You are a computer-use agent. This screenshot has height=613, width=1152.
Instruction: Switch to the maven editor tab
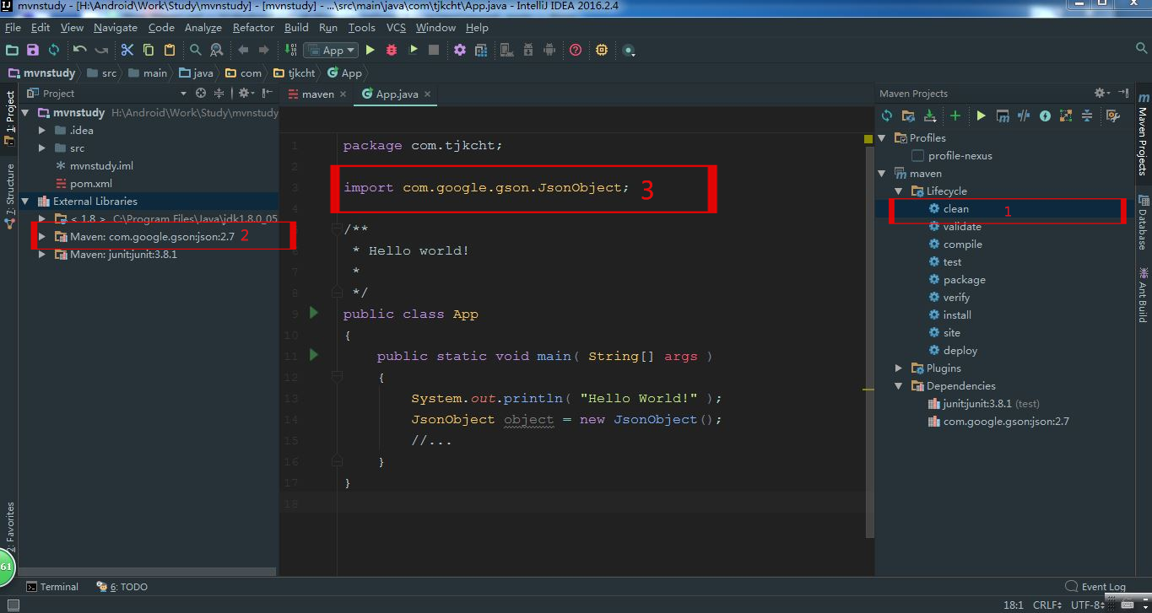click(x=317, y=94)
